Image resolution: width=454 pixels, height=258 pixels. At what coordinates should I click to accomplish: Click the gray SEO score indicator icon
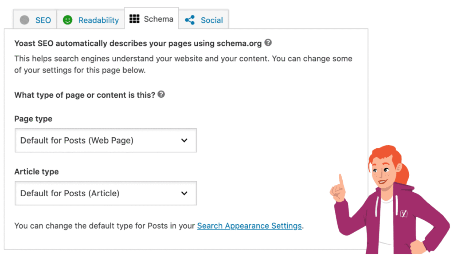(25, 20)
